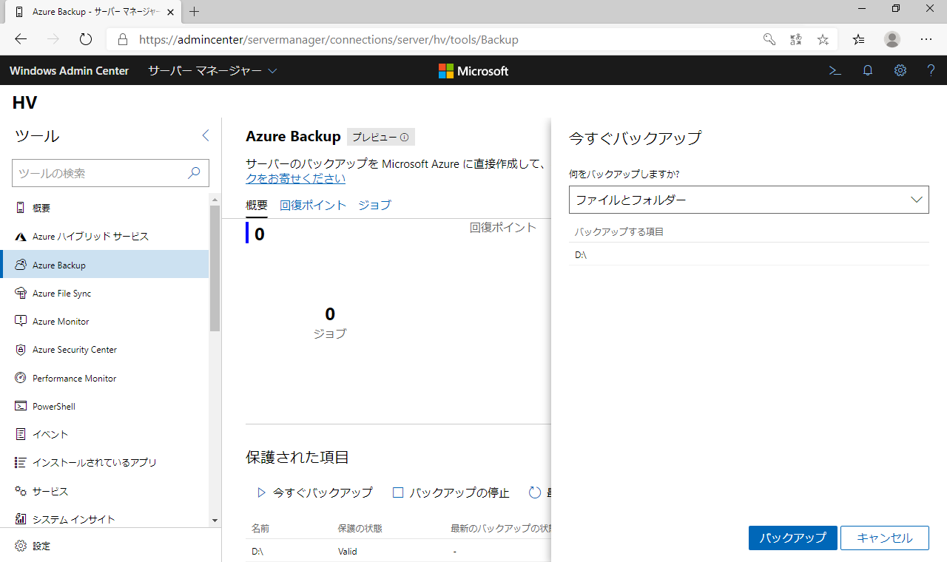Viewport: 947px width, 562px height.
Task: Open Performance Monitor tool
Action: tap(104, 378)
